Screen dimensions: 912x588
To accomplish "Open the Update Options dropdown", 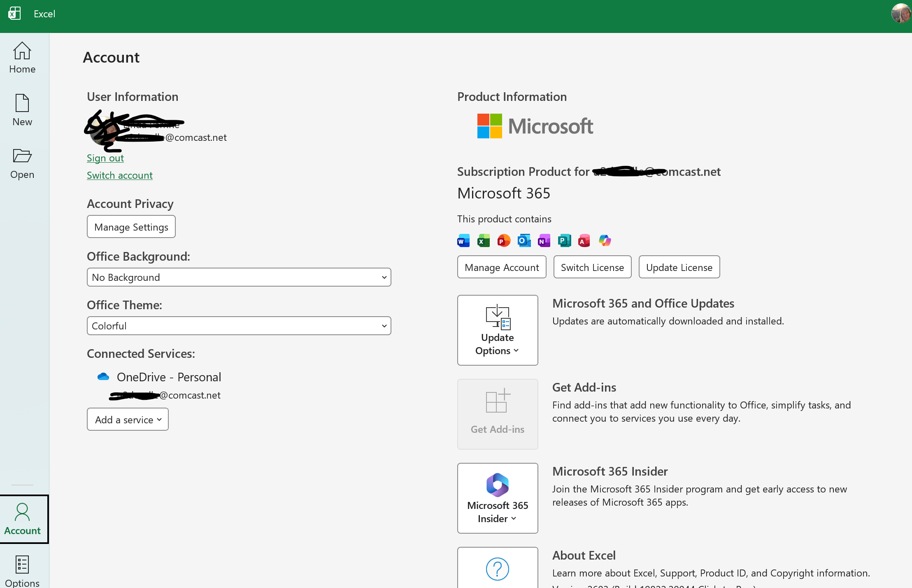I will [x=498, y=330].
